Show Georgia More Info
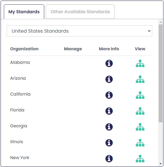 pos(109,127)
